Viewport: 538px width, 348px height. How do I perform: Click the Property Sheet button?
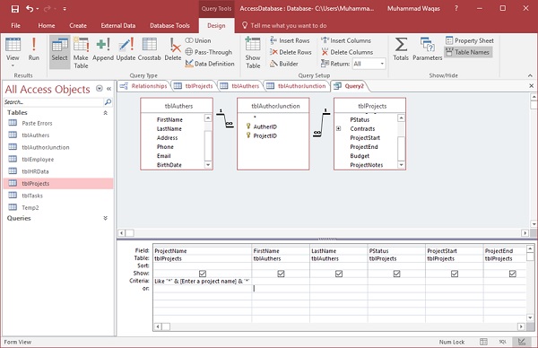click(470, 40)
